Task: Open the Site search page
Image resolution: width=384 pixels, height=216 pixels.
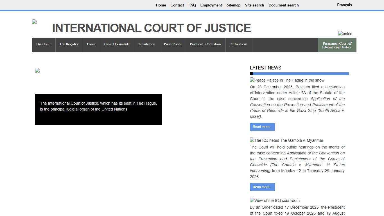Action: tap(254, 5)
